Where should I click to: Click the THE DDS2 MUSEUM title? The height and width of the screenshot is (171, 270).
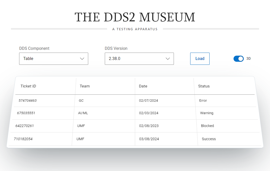point(135,17)
